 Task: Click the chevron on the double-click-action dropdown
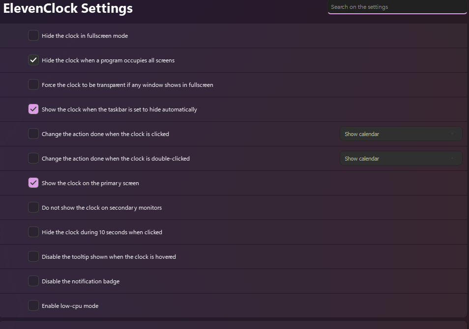pos(453,158)
